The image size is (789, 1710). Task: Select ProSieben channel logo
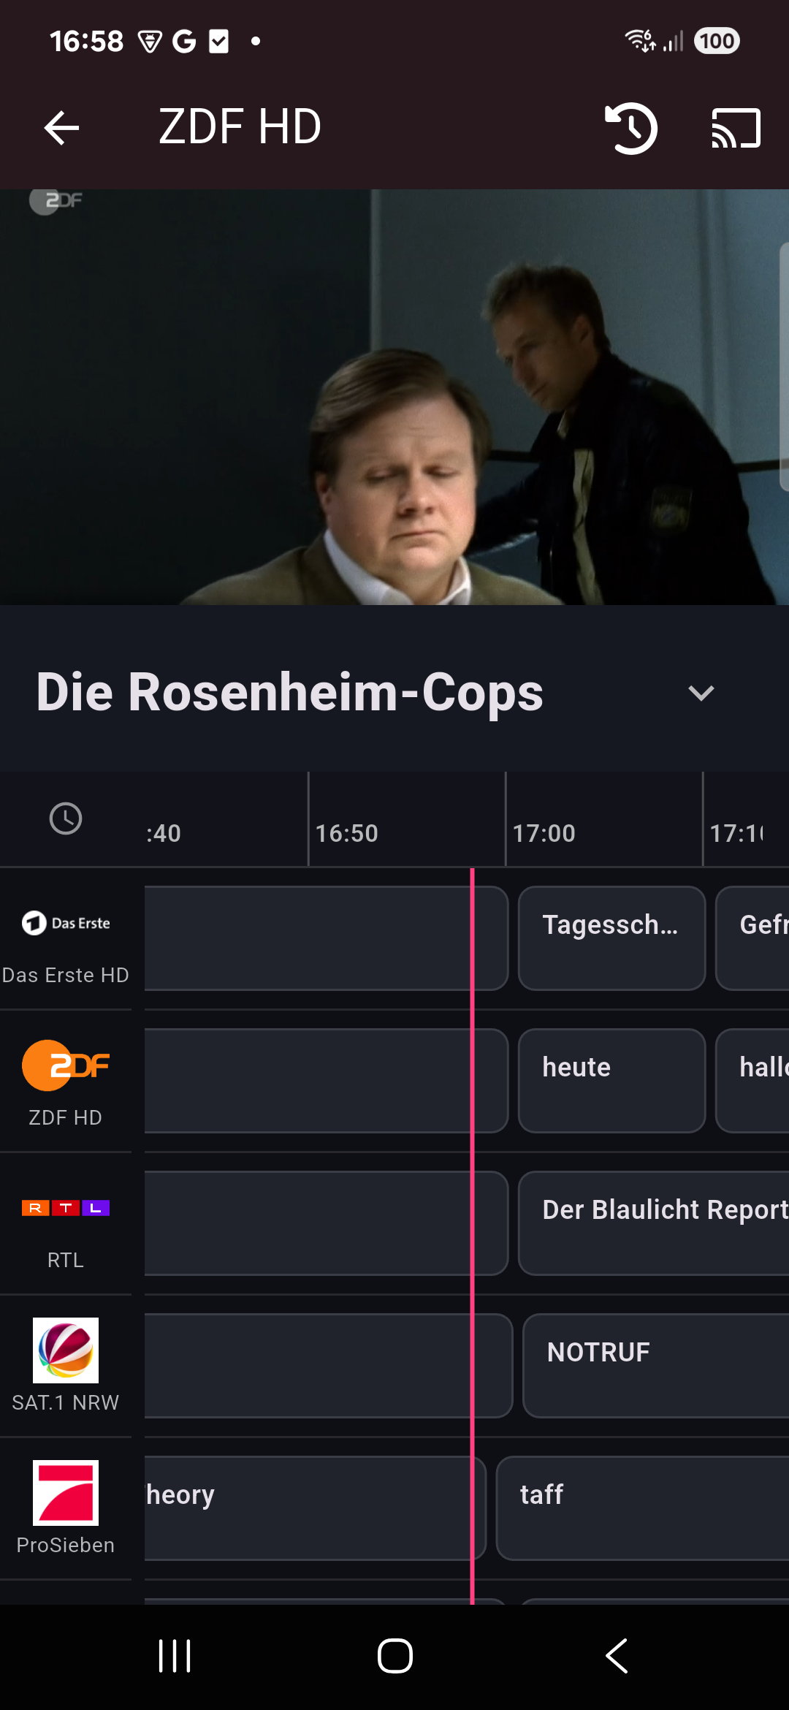tap(66, 1493)
